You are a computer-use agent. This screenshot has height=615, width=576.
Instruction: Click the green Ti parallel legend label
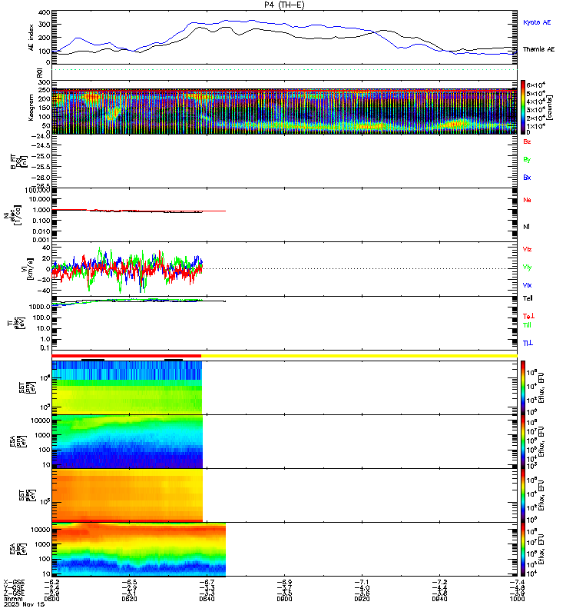coord(527,325)
